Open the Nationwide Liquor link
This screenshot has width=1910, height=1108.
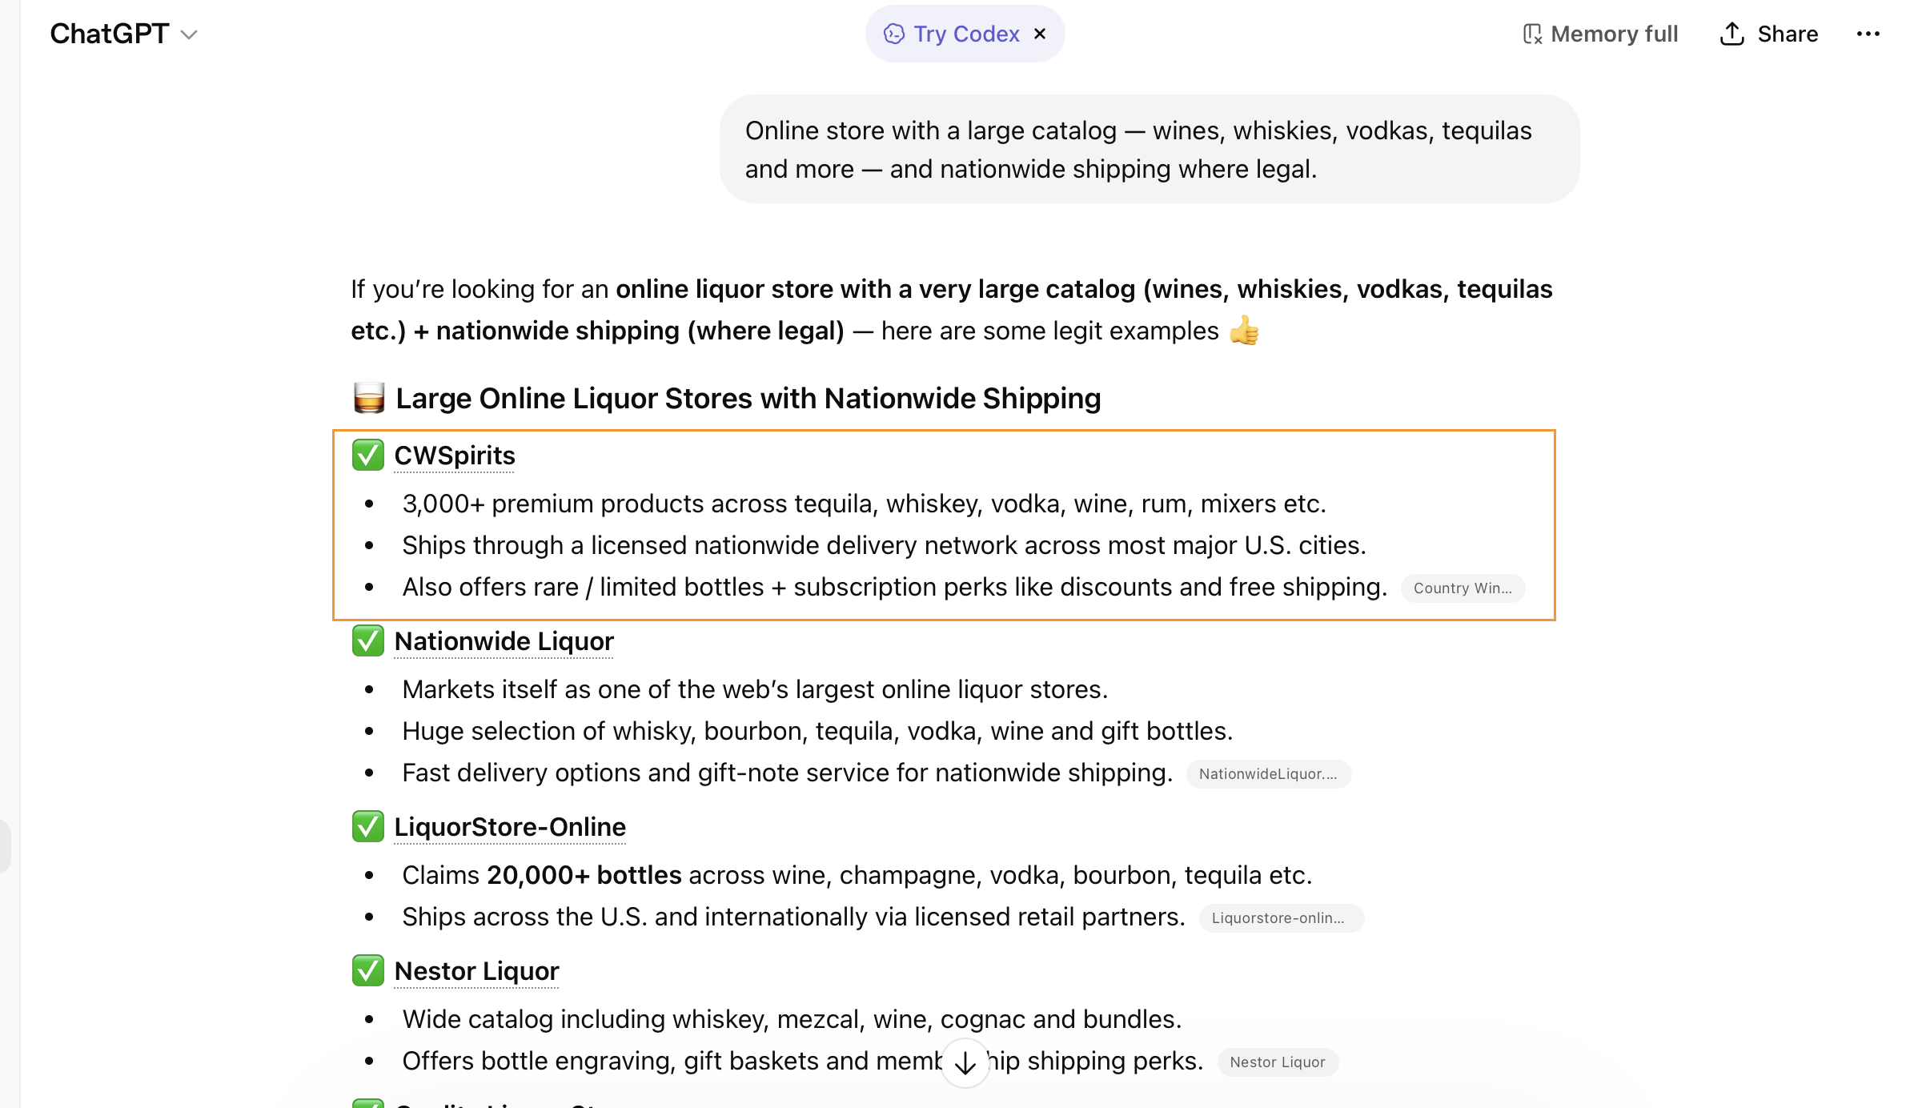click(x=504, y=641)
